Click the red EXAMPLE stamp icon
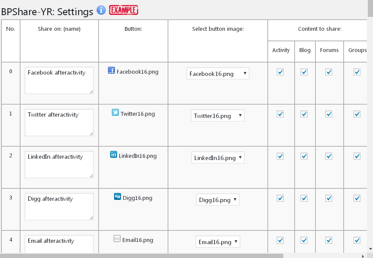Viewport: 373px width, 258px height. (x=124, y=10)
